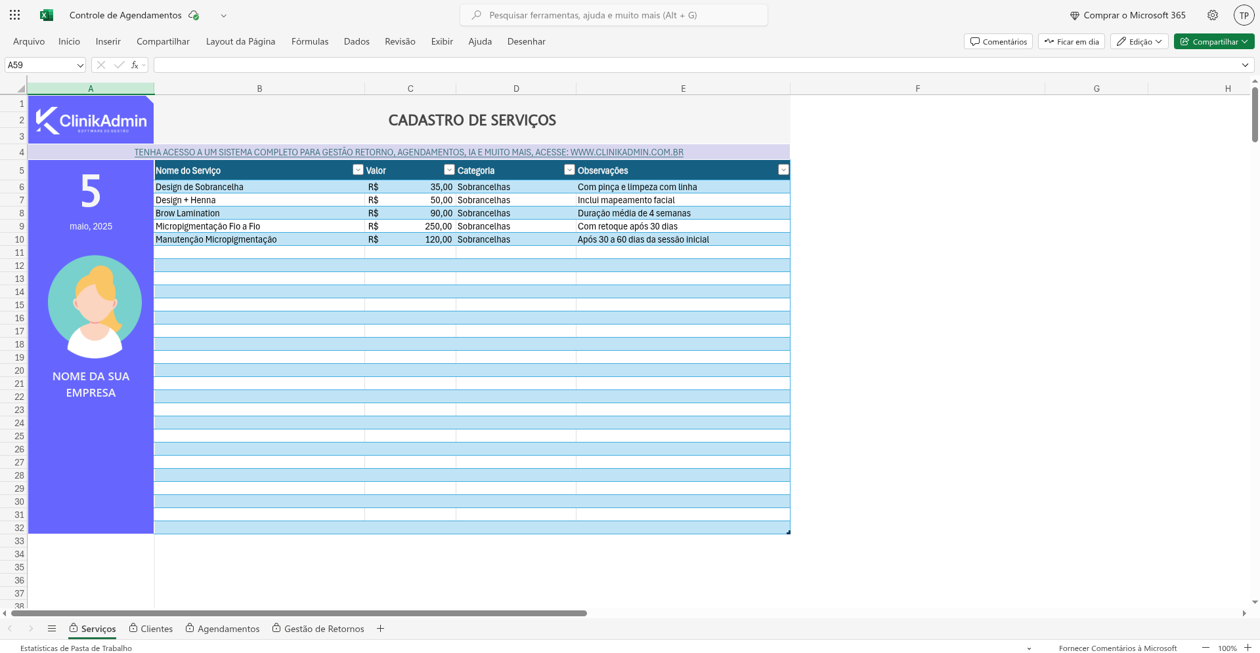Open the ClinikAdmin website promo link
Image resolution: width=1260 pixels, height=653 pixels.
click(x=408, y=152)
